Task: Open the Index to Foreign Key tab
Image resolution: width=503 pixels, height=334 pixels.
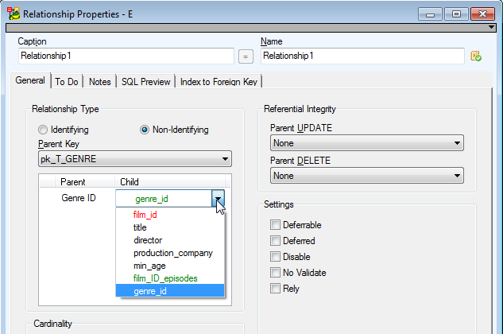Action: (219, 81)
